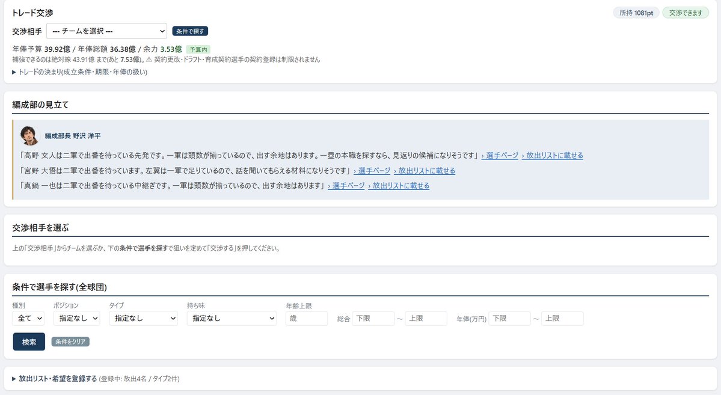
Task: Click the 条件で選手を探す(全球団) heading
Action: [60, 287]
